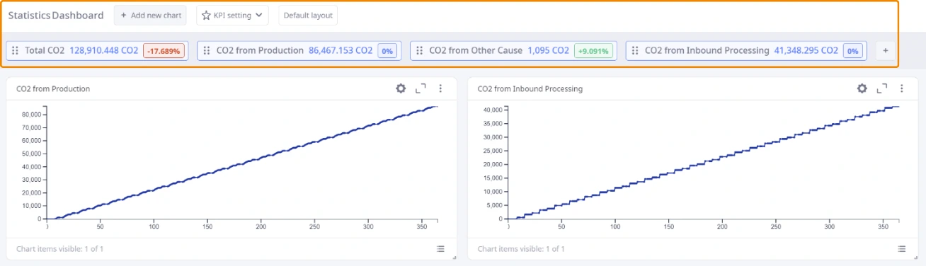The image size is (926, 266).
Task: Show legend list icon under Inbound Processing chart
Action: tap(902, 249)
